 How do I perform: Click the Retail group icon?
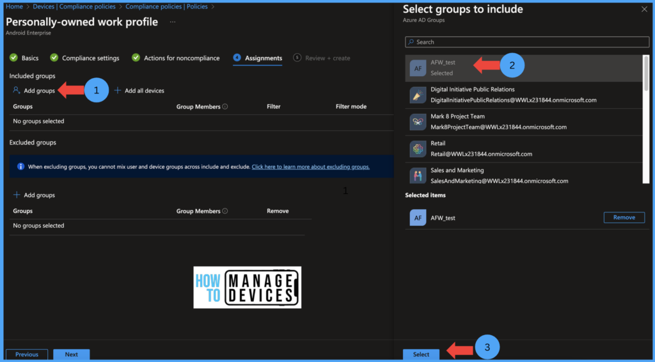tap(418, 149)
